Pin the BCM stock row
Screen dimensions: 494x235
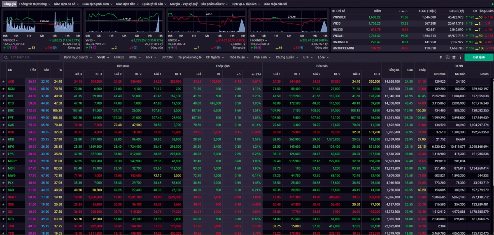(3, 88)
